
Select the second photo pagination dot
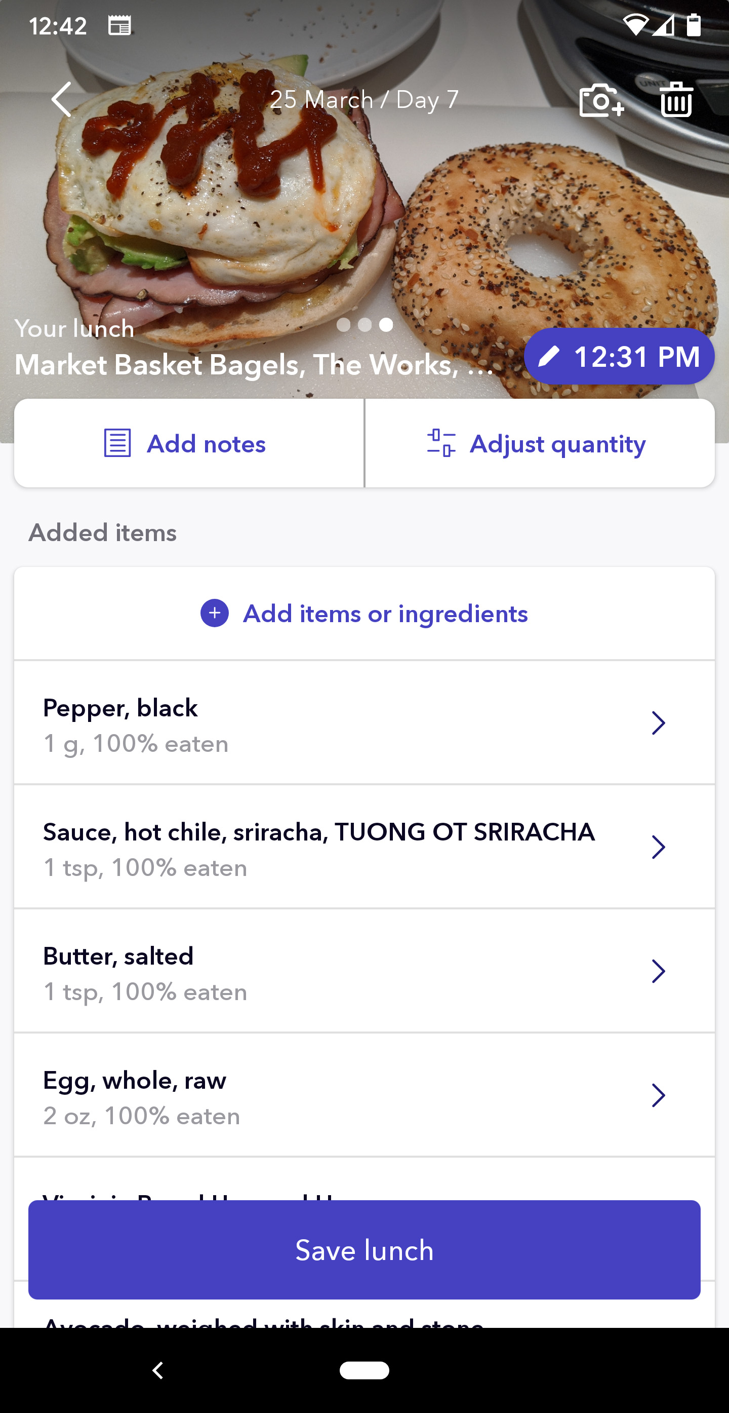point(365,325)
